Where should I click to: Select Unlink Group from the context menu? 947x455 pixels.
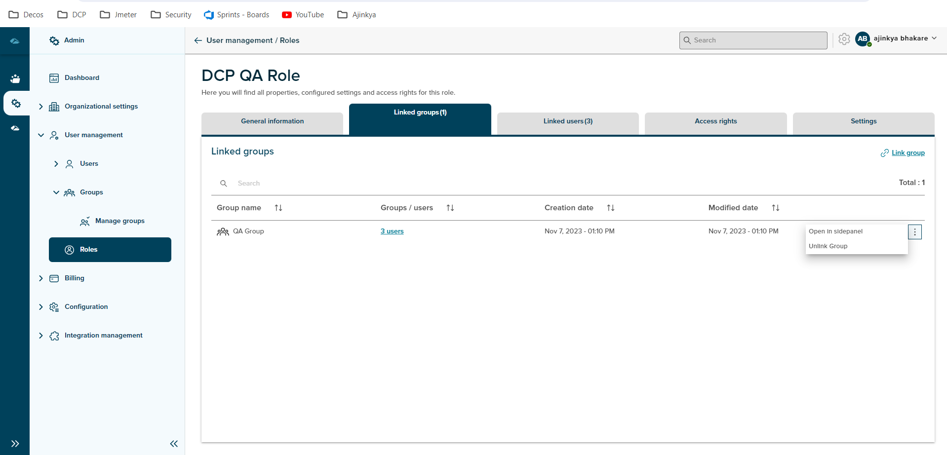click(829, 246)
